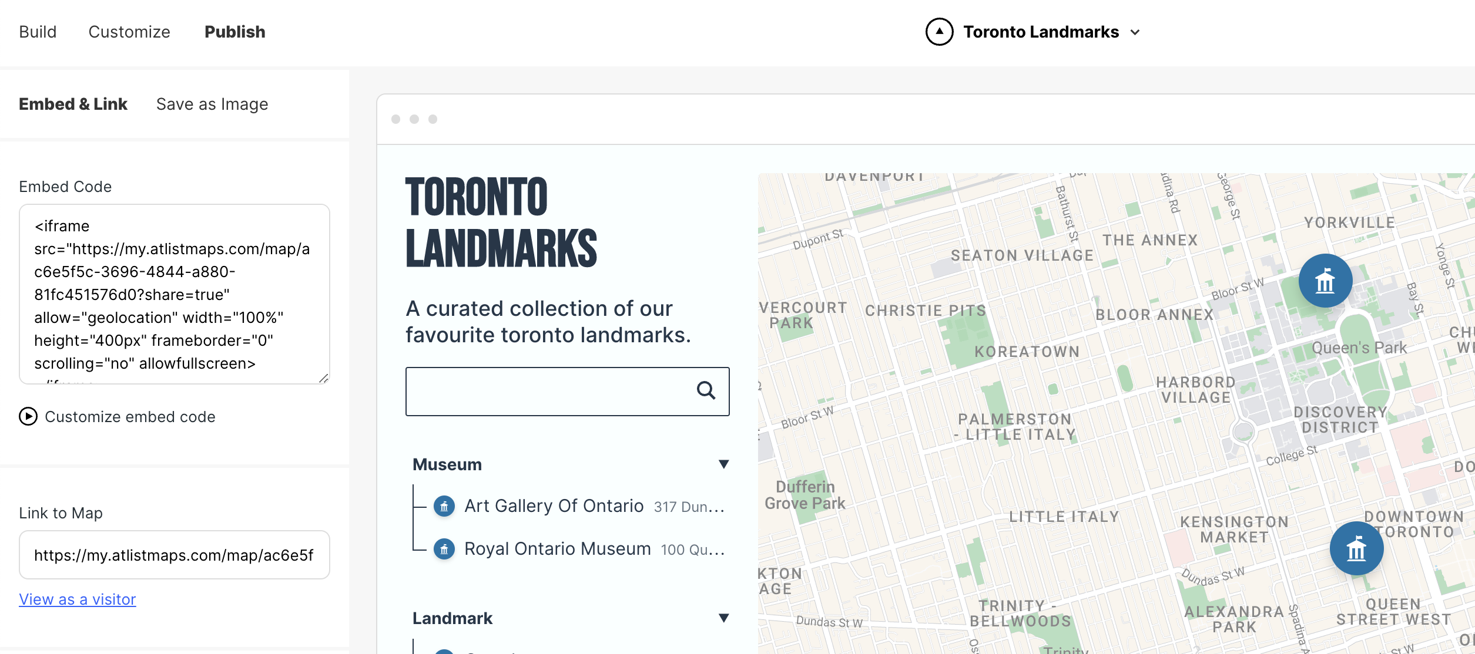
Task: Click the search magnifier icon
Action: (x=706, y=390)
